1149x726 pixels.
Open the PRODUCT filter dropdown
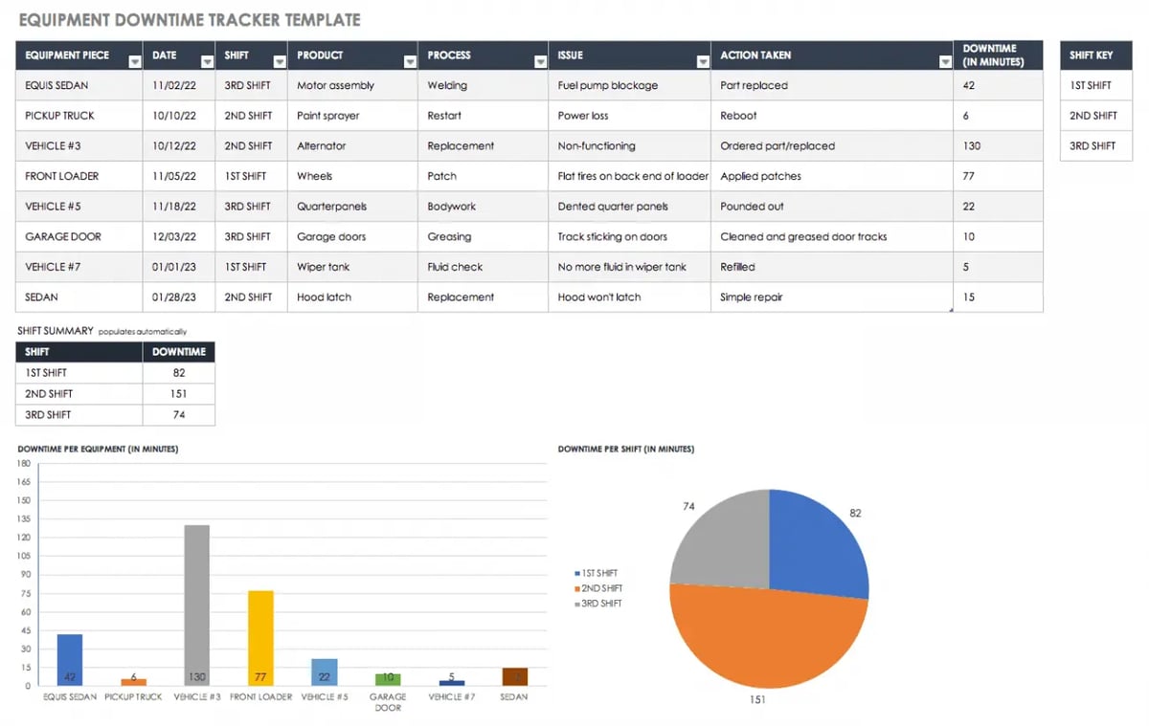tap(410, 59)
